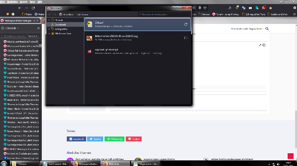Select the Bildschirmfoto 2022-01-09 png entry
297x166 pixels.
[x=137, y=38]
